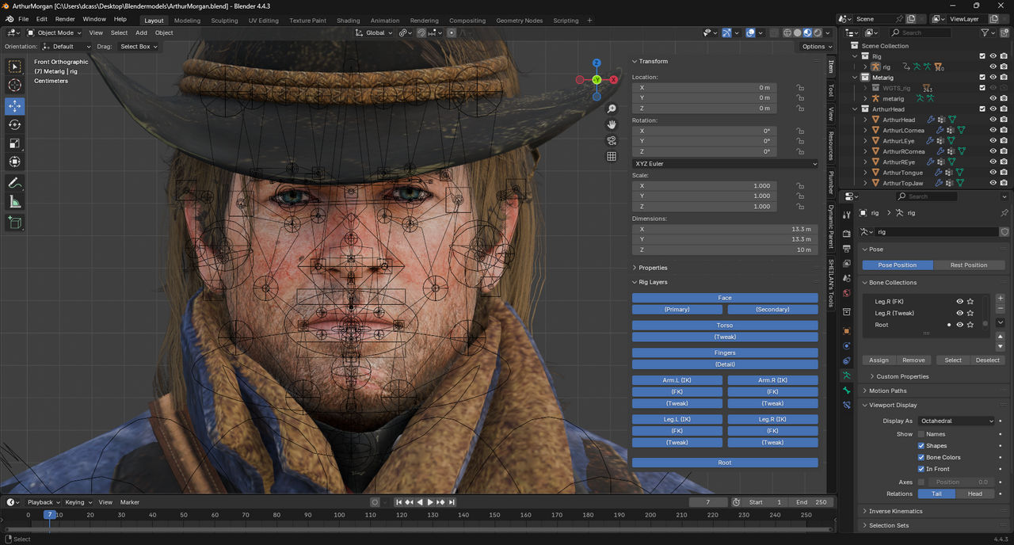Screen dimensions: 1014x545
Task: Toggle the Axes checkbox
Action: pos(921,482)
